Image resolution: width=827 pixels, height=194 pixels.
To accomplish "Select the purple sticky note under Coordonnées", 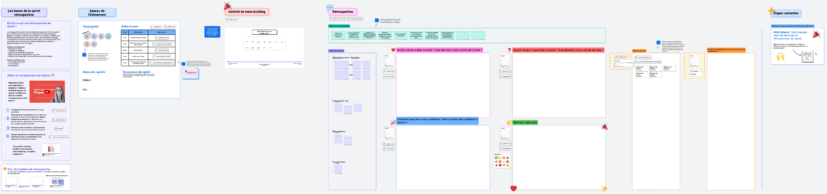I will click(338, 169).
